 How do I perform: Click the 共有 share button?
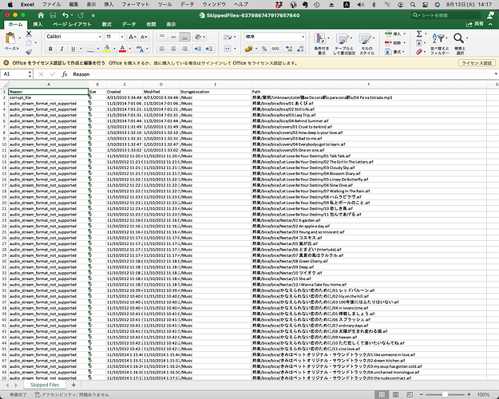tap(475, 24)
